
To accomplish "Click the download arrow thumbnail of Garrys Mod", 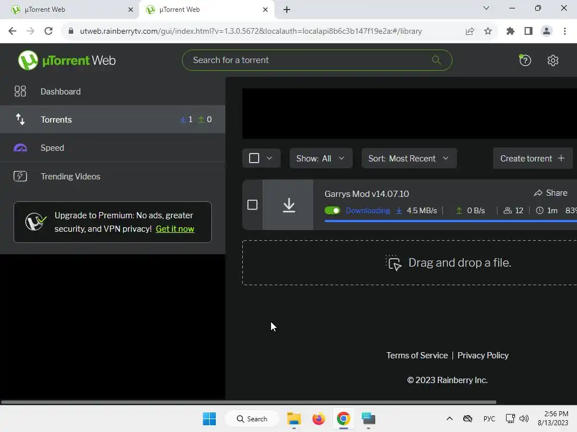I will point(289,205).
